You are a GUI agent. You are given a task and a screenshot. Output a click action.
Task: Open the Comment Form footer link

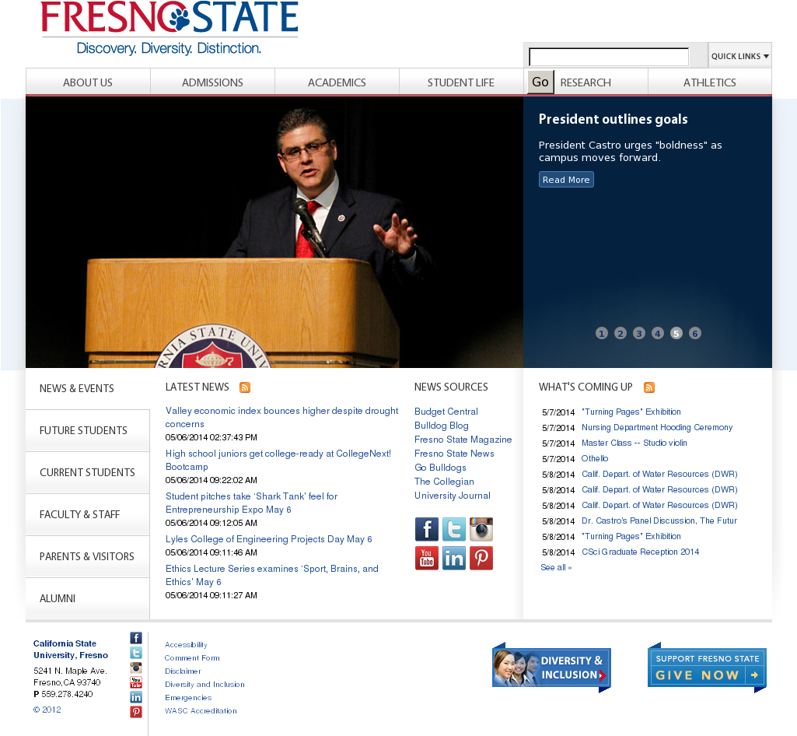tap(192, 657)
